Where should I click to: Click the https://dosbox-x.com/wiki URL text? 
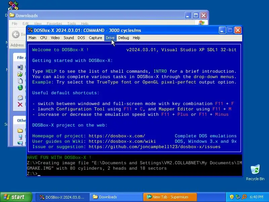pyautogui.click(x=122, y=141)
